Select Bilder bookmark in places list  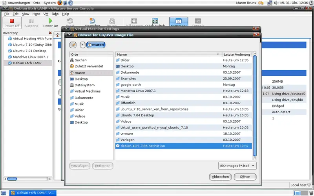[91, 110]
